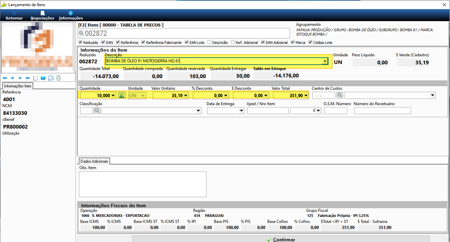The image size is (450, 242).
Task: Click the clipboard with checkmark icon
Action: 59,78
